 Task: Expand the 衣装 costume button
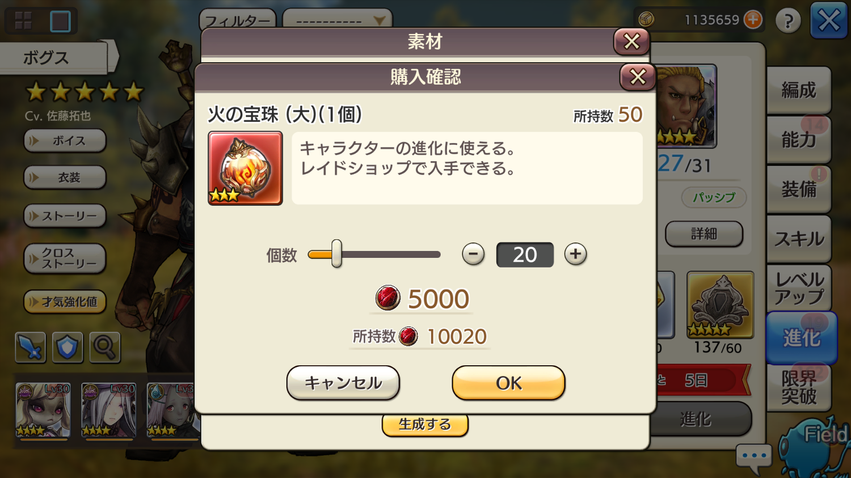pyautogui.click(x=65, y=177)
